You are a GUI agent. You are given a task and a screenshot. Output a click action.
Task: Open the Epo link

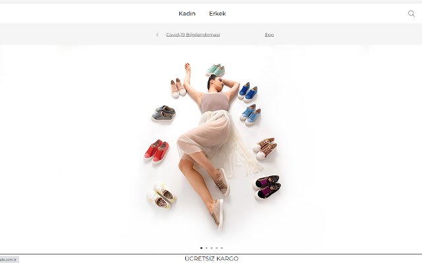tap(269, 35)
